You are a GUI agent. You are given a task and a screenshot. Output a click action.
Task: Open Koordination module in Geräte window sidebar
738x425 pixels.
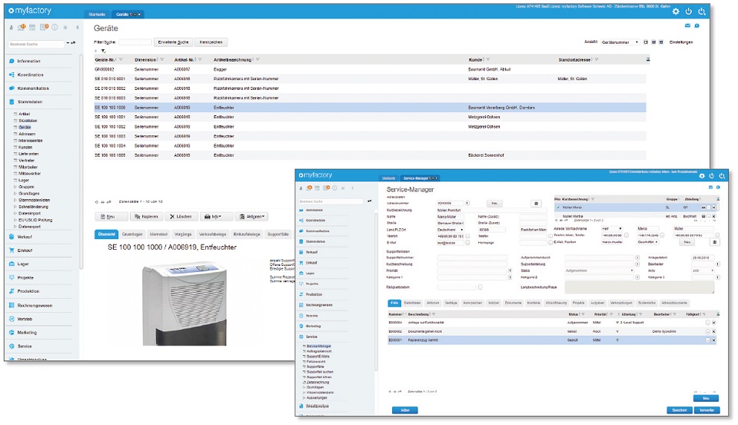pyautogui.click(x=30, y=75)
